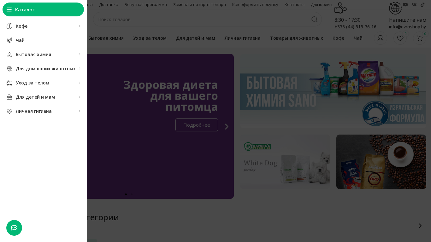Click the globe icon above Напишите нам

tap(395, 8)
